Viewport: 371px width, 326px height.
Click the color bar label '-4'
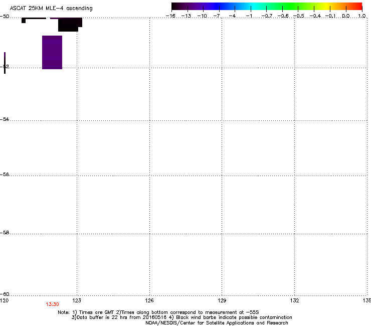point(233,16)
